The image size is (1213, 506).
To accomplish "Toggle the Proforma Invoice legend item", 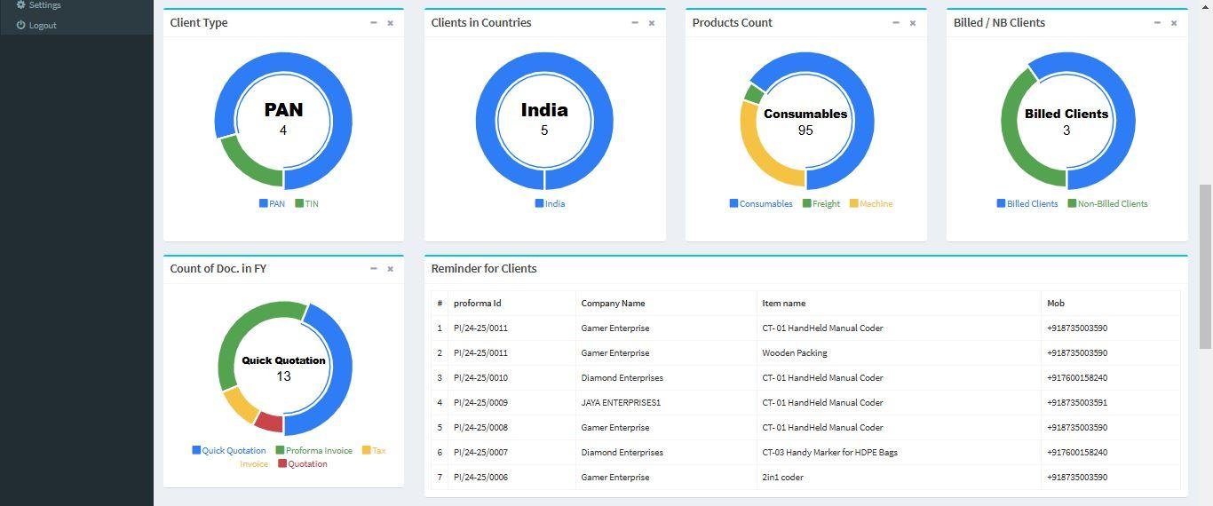I will pos(314,450).
